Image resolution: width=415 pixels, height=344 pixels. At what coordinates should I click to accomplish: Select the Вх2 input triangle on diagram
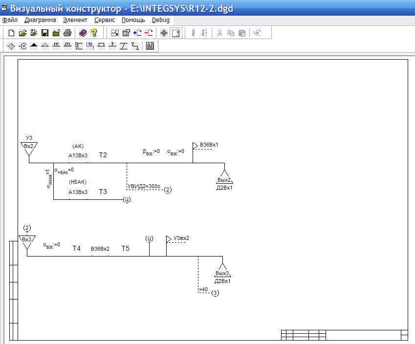click(x=29, y=148)
